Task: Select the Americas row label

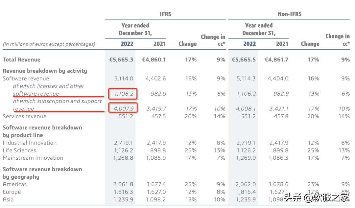Action: tap(15, 184)
